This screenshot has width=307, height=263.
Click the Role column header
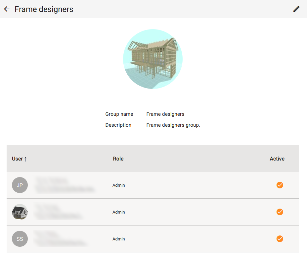(118, 159)
